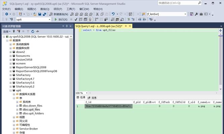This screenshot has width=224, height=134.
Task: Open the 视图(V) menu
Action: tap(32, 9)
